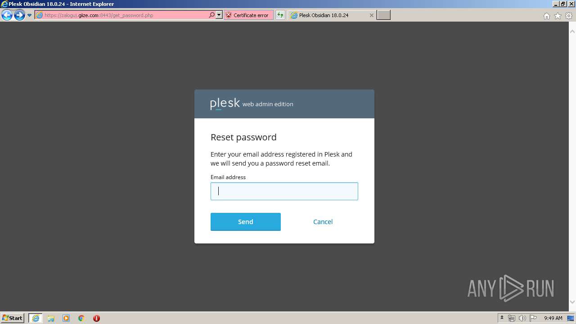The width and height of the screenshot is (576, 324).
Task: Launch Chrome from the taskbar
Action: (81, 318)
